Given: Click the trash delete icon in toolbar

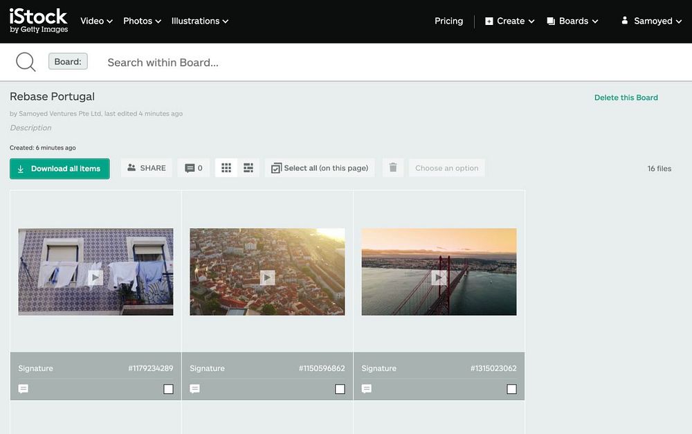Looking at the screenshot, I should click(393, 168).
